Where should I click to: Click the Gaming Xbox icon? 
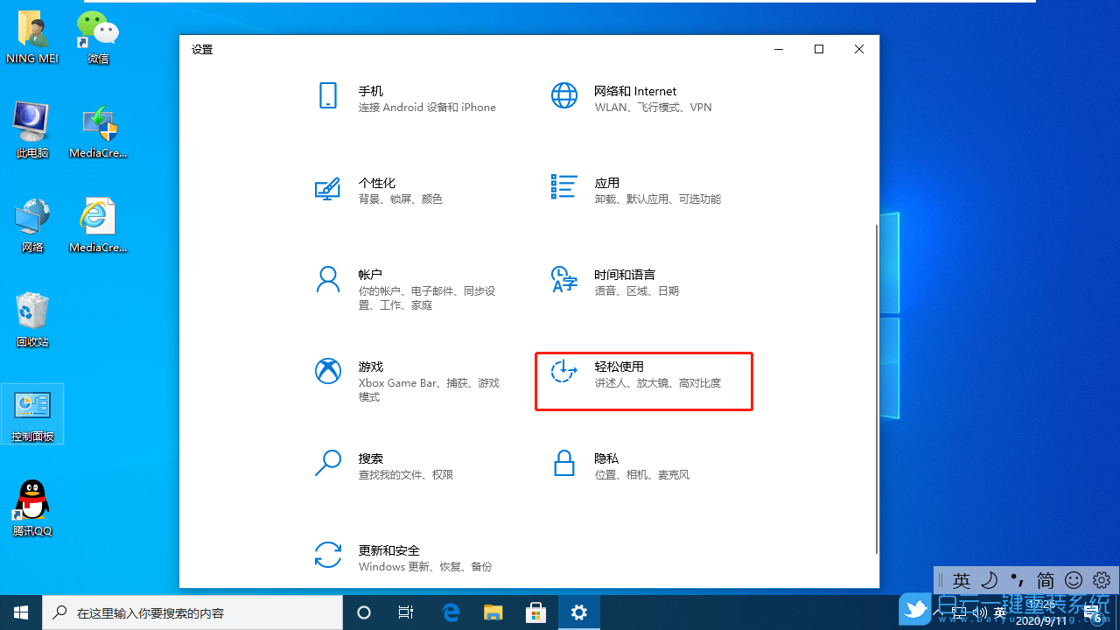pyautogui.click(x=327, y=371)
